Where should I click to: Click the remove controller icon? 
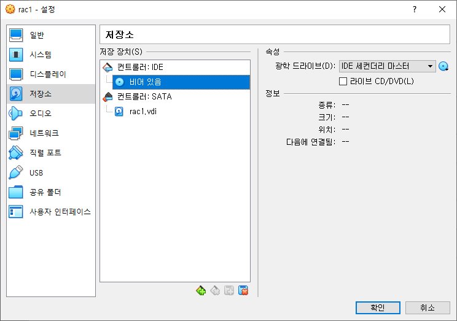click(x=215, y=290)
